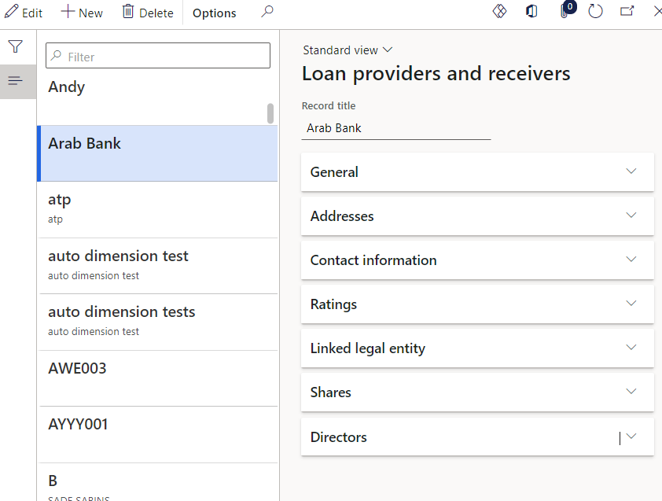Open the attachments paperclip icon
This screenshot has height=501, width=662.
565,12
